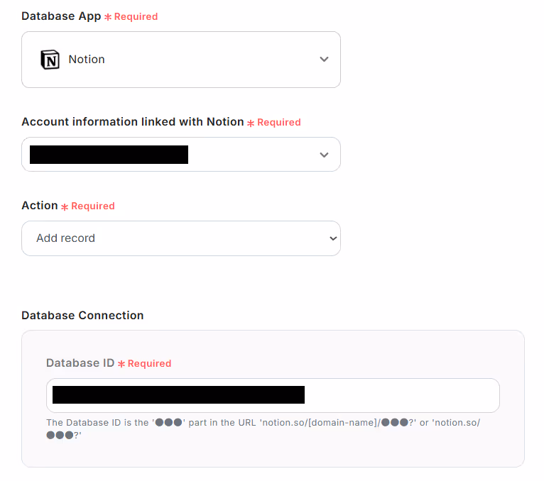Click the Database ID input field
This screenshot has height=481, width=544.
click(x=273, y=395)
